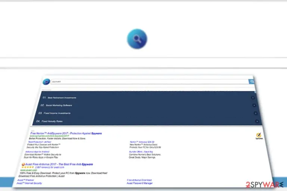This screenshot has height=191, width=287.
Task: Open Free Norton AntiSpyware 2017 link
Action: tap(66, 133)
